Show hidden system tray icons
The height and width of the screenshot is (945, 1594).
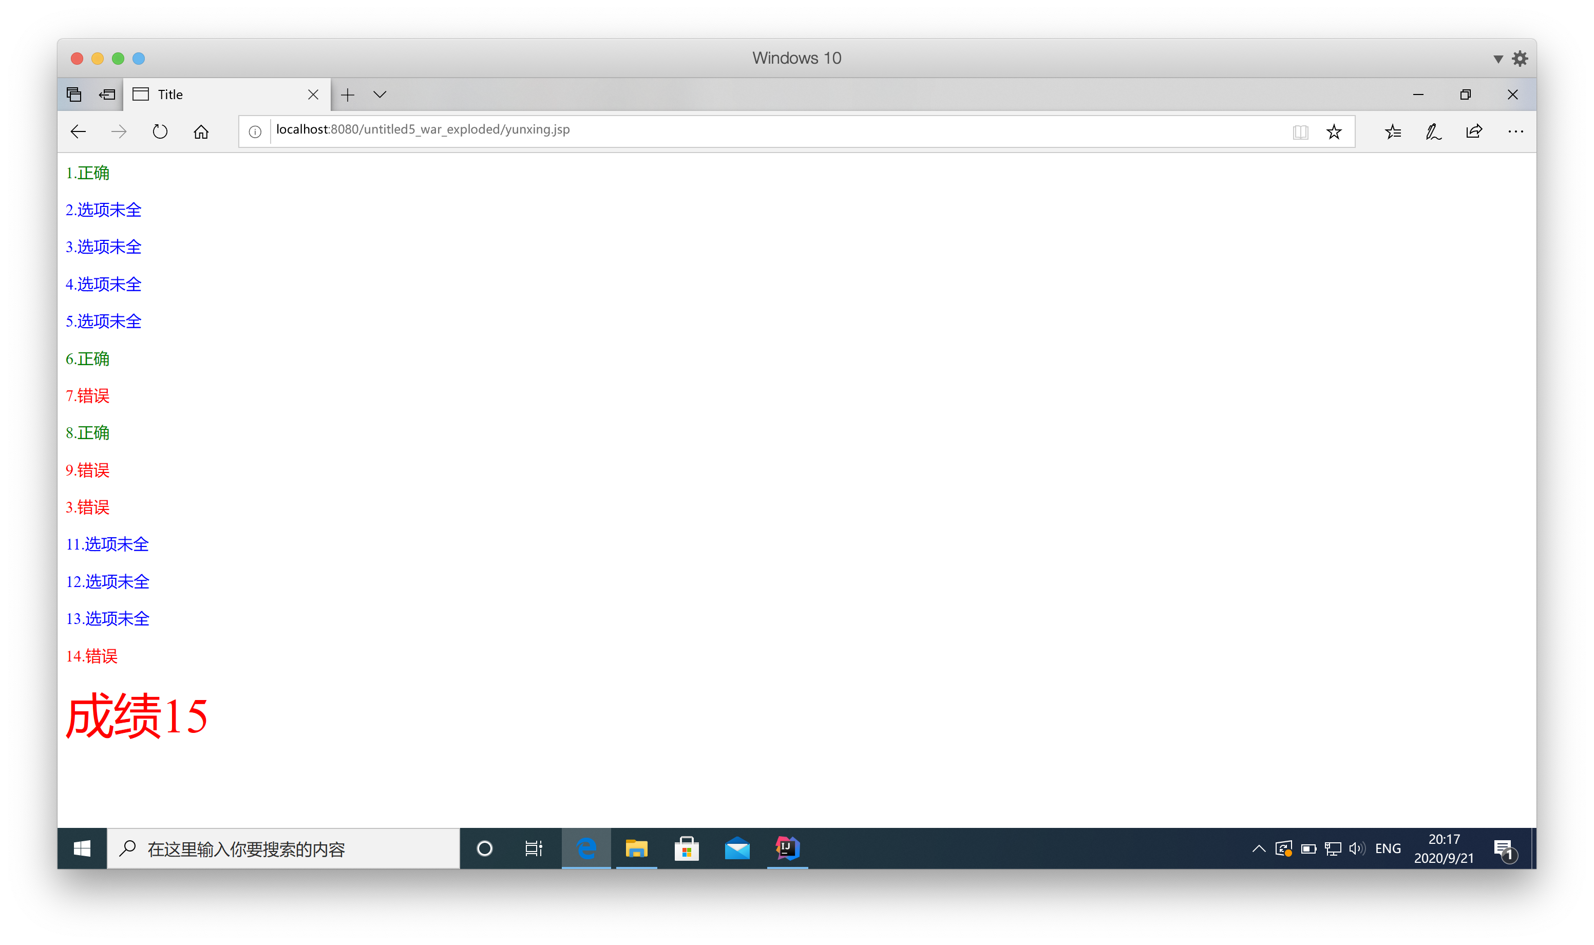(x=1259, y=848)
